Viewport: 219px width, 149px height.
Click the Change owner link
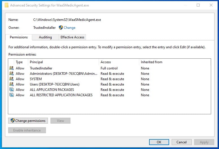pos(69,28)
